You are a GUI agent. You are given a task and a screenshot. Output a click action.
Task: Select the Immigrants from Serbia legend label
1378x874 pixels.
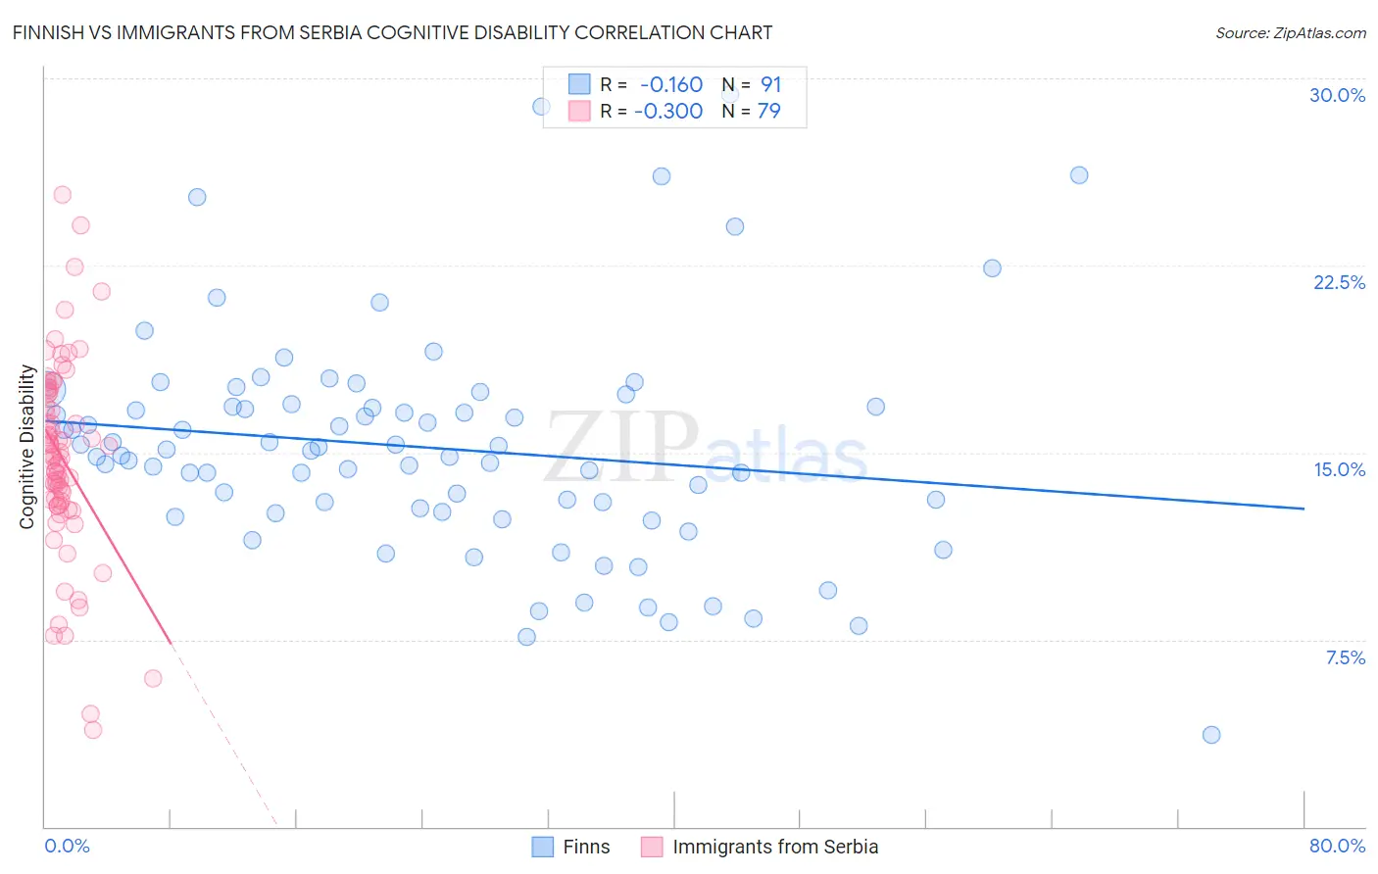[775, 847]
